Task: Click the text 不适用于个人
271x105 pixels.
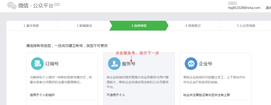Action: click(116, 95)
